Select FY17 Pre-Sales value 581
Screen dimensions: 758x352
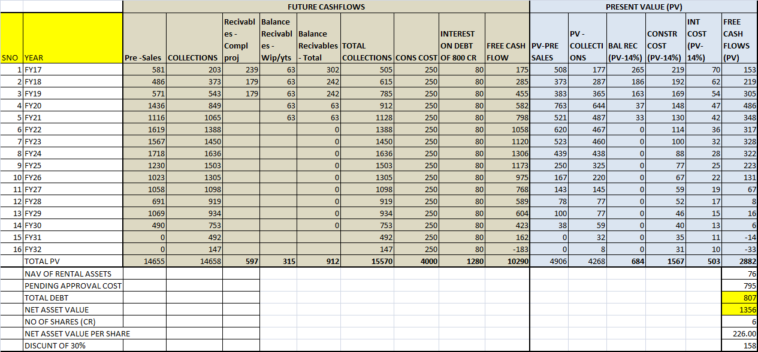coord(144,69)
